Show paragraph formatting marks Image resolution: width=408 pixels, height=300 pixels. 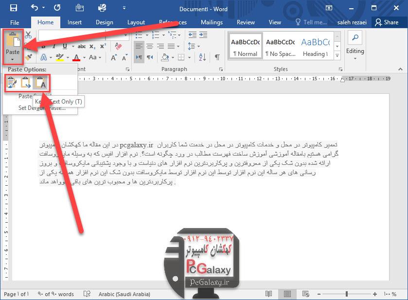(x=217, y=57)
